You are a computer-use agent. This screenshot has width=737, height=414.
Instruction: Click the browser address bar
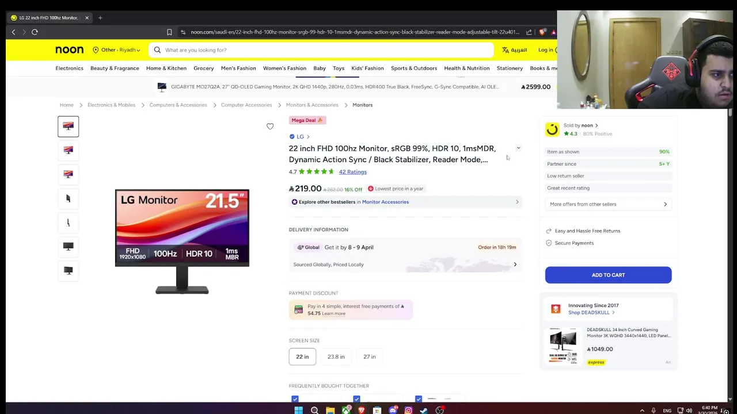click(x=355, y=32)
